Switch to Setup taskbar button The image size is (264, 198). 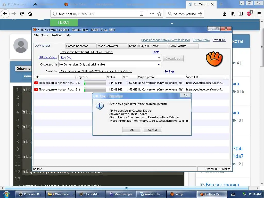(x=181, y=194)
